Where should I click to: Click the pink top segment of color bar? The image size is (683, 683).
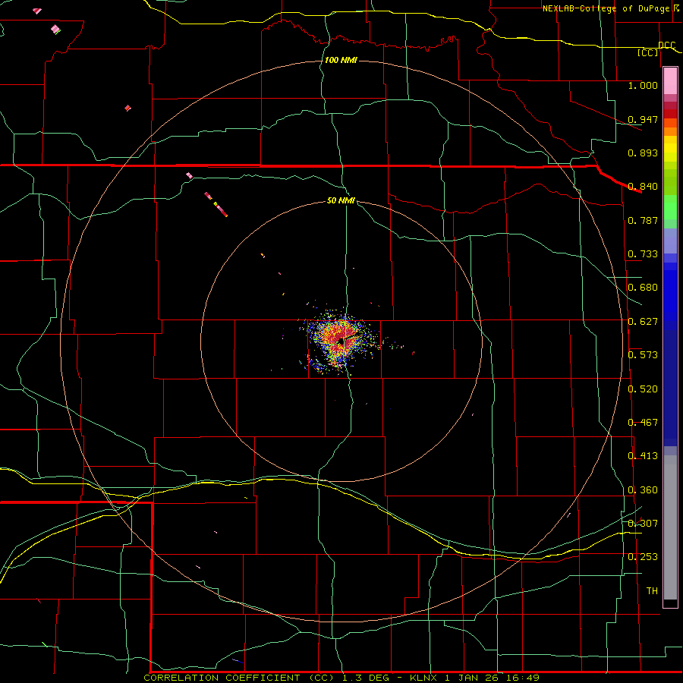point(670,81)
